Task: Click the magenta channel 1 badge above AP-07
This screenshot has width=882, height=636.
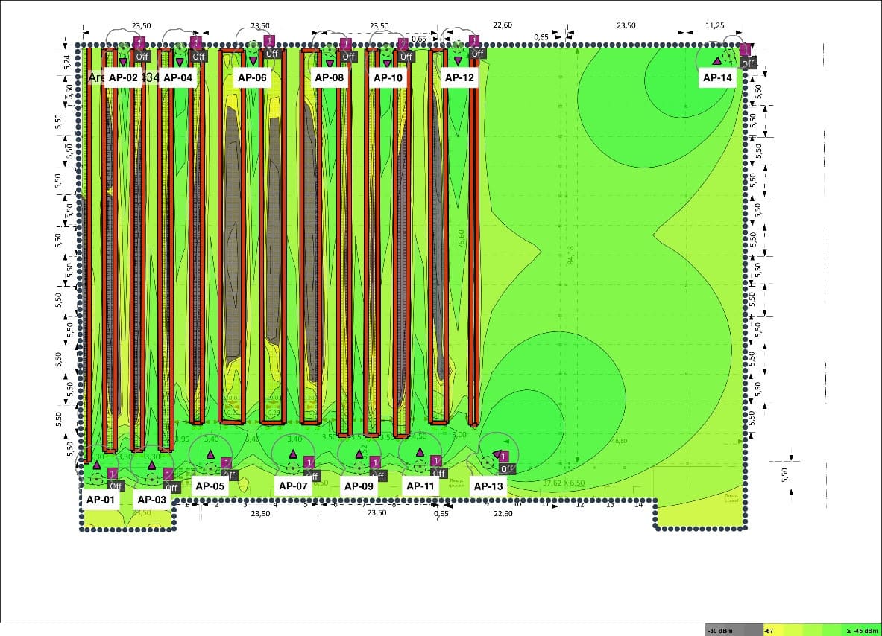Action: [309, 462]
